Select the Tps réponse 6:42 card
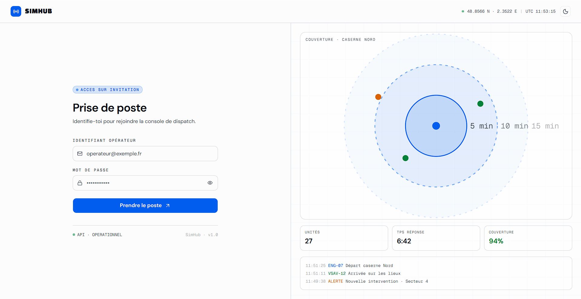Viewport: 581px width, 299px height. (x=436, y=238)
